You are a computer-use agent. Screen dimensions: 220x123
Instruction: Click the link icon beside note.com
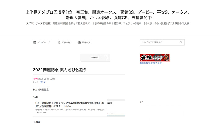[x=37, y=113]
